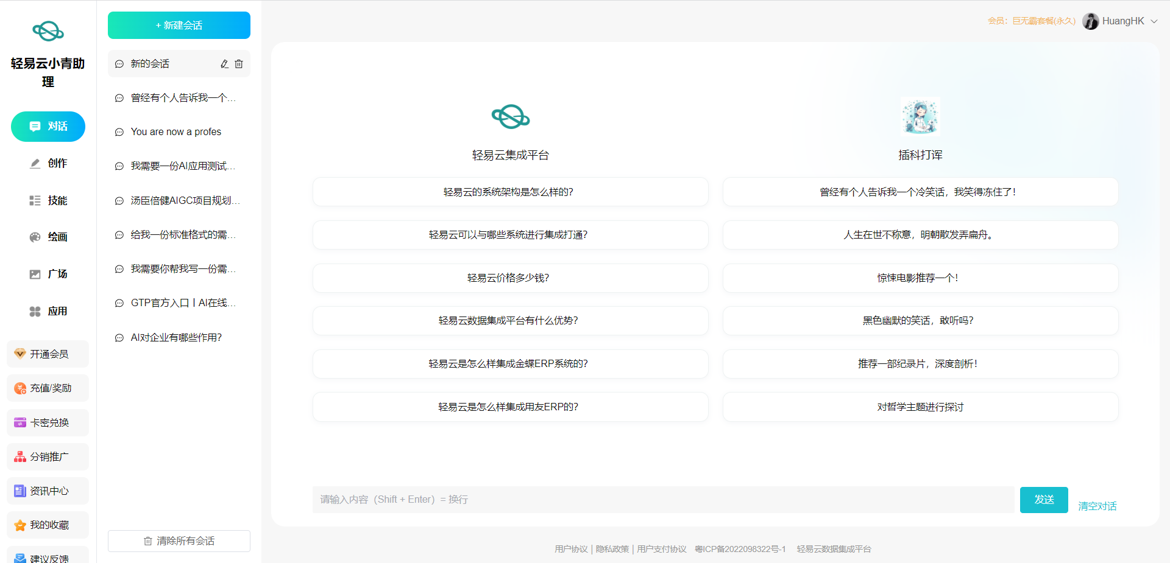Expand the HuangHK user dropdown
Viewport: 1170px width, 563px height.
[x=1154, y=21]
